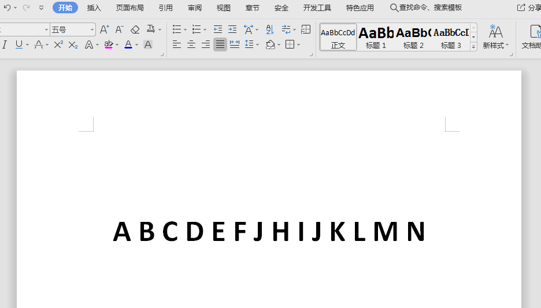Image resolution: width=541 pixels, height=308 pixels.
Task: Open the 章节 tab
Action: click(252, 8)
